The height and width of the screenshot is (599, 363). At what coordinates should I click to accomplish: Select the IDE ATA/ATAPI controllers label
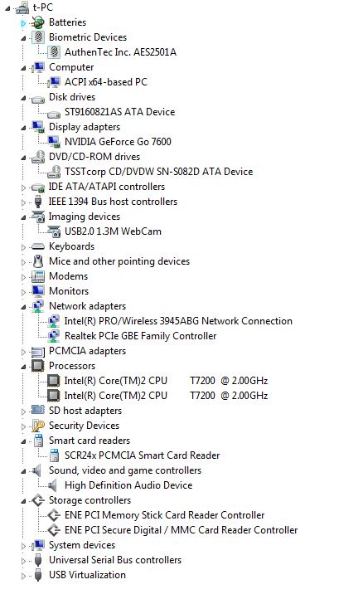106,187
